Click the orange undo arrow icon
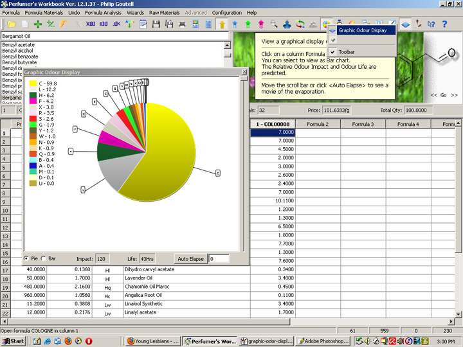This screenshot has height=347, width=463. [x=64, y=24]
